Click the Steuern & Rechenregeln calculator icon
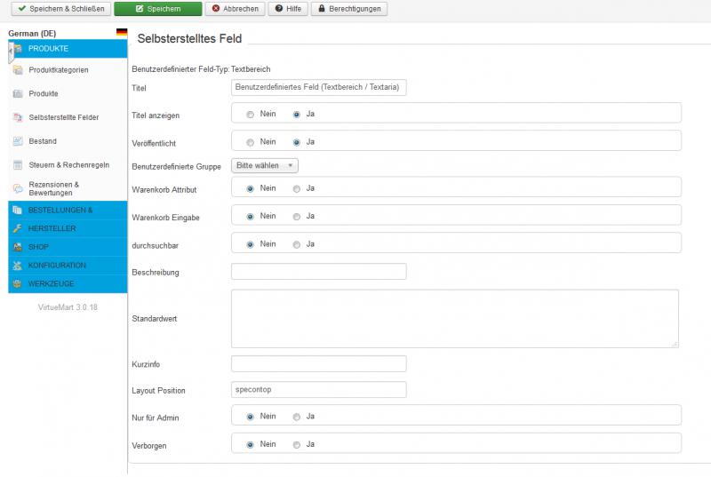Viewport: 711px width, 477px height. (18, 165)
